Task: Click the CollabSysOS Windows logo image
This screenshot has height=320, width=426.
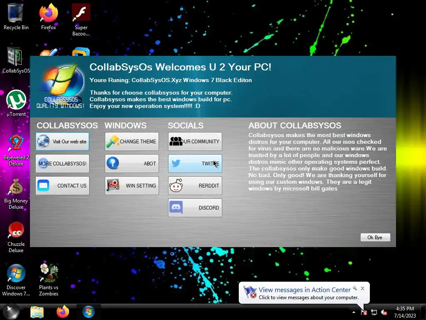Action: pyautogui.click(x=61, y=87)
